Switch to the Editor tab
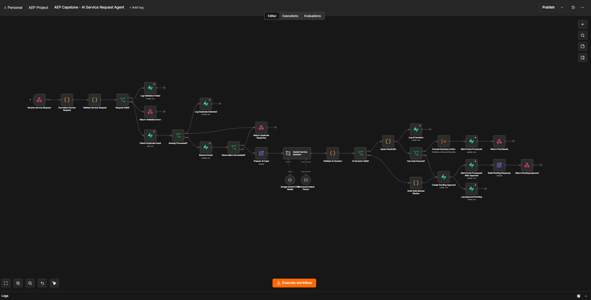Image resolution: width=591 pixels, height=300 pixels. pyautogui.click(x=272, y=16)
